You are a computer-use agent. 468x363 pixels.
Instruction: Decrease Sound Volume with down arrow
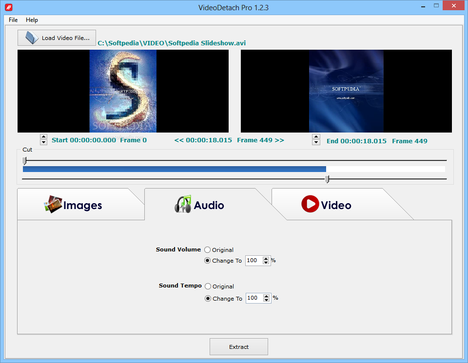[266, 263]
